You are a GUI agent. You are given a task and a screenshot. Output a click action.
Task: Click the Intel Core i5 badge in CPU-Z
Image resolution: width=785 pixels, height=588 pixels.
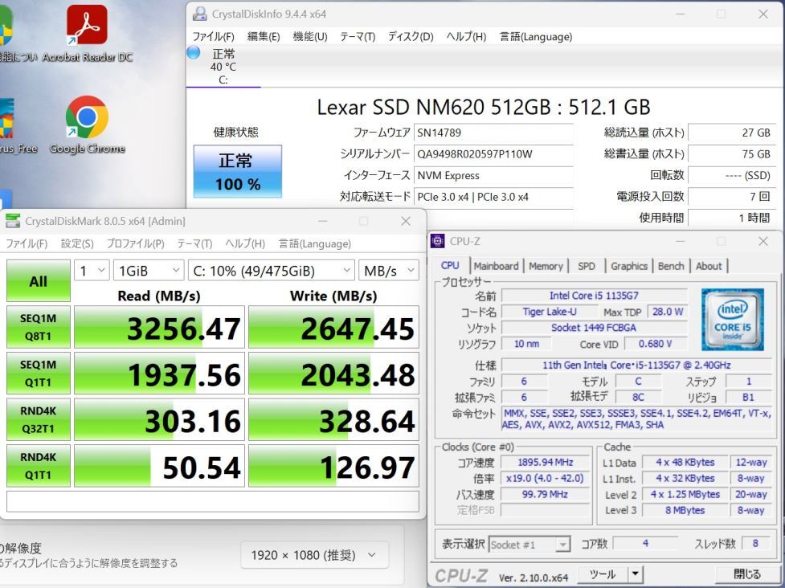(x=734, y=319)
